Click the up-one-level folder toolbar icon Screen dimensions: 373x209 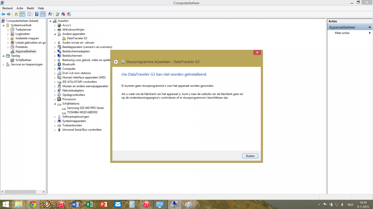[x=16, y=14]
